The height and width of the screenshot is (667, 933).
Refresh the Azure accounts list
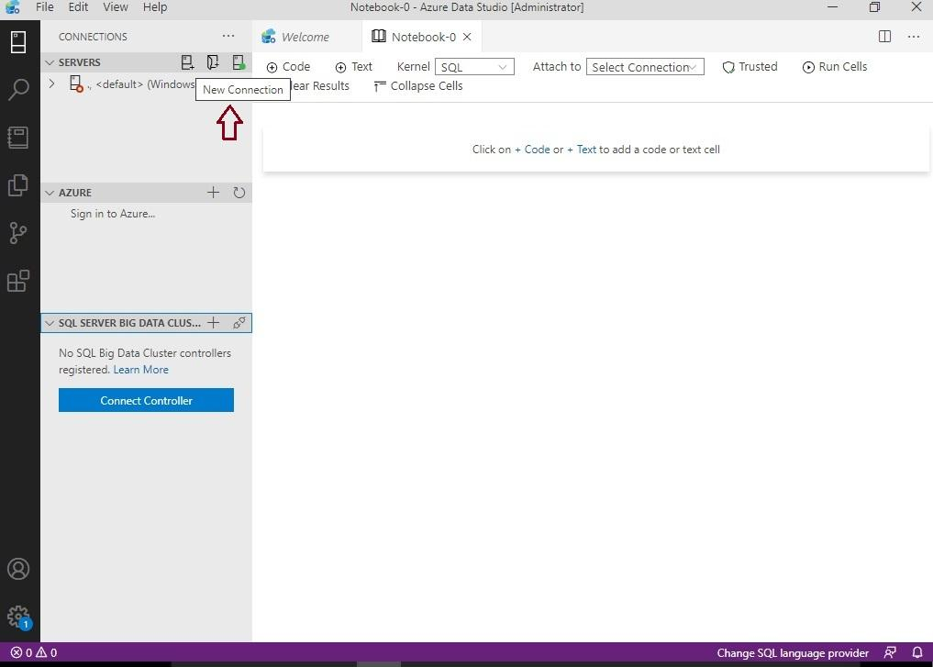coord(239,192)
